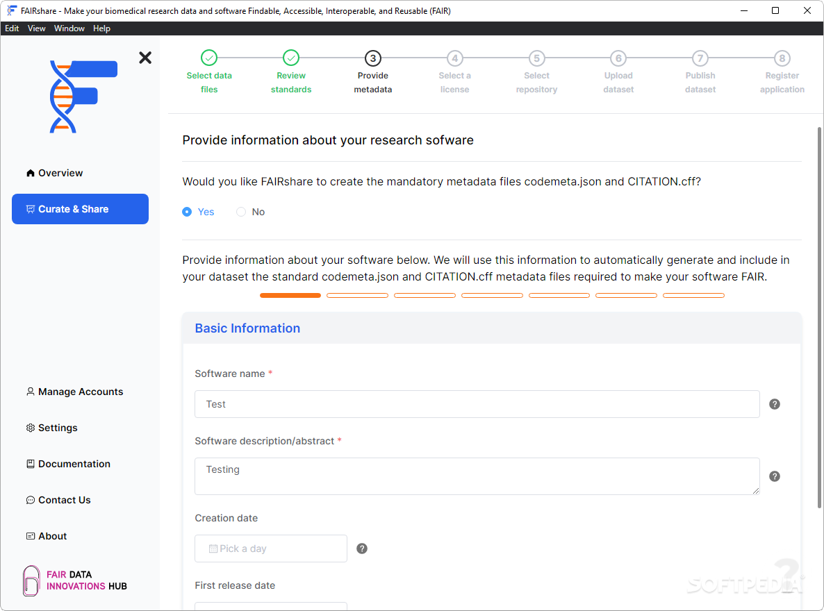Click the step 7 circle
Screen dimensions: 824x611
tap(700, 58)
